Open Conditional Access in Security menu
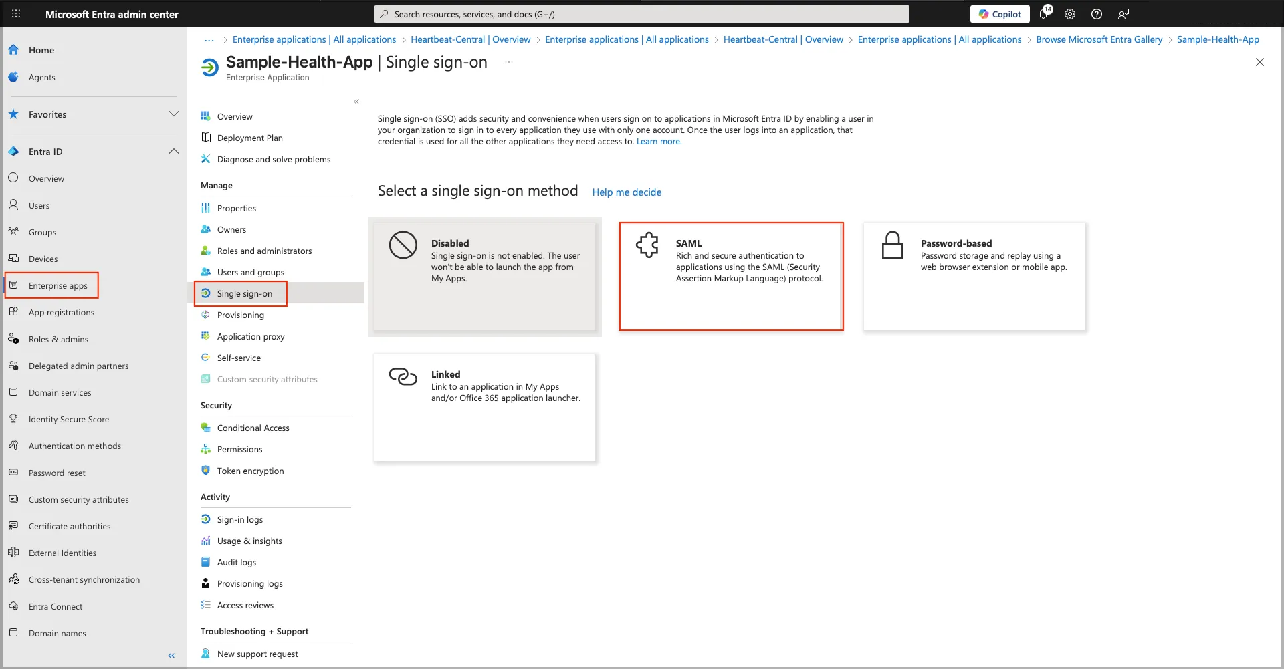The height and width of the screenshot is (669, 1284). tap(253, 428)
